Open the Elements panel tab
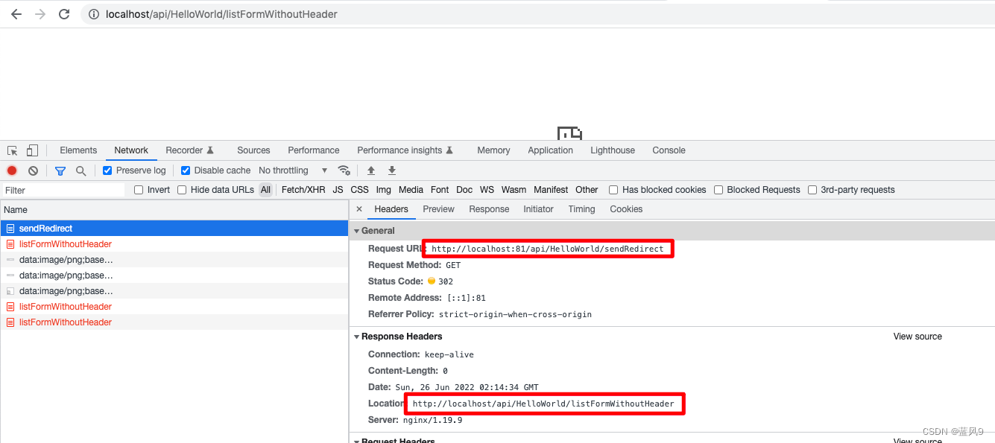 point(78,150)
